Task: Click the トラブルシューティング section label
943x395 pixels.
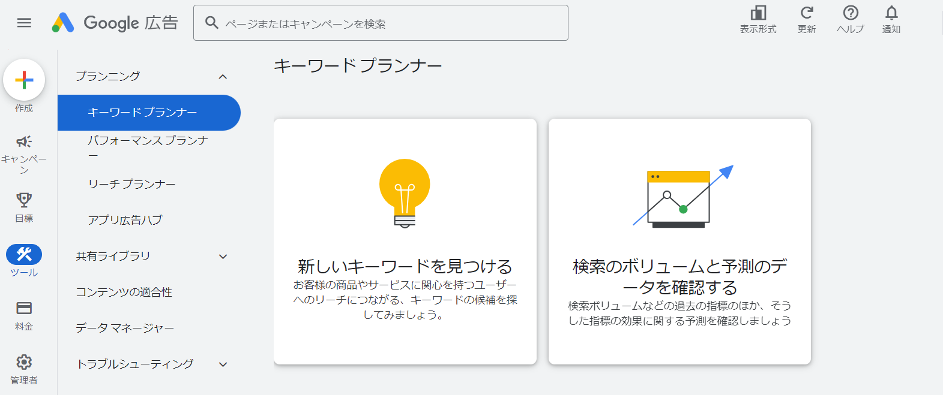Action: tap(135, 364)
